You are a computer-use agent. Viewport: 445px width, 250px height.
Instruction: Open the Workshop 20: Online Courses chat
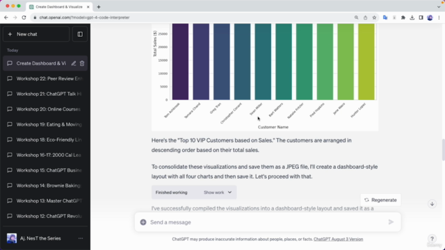click(45, 109)
